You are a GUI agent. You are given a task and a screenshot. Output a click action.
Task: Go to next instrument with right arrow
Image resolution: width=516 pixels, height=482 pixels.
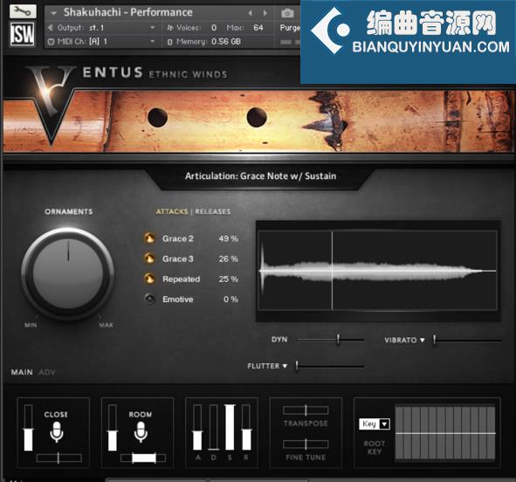click(x=265, y=13)
